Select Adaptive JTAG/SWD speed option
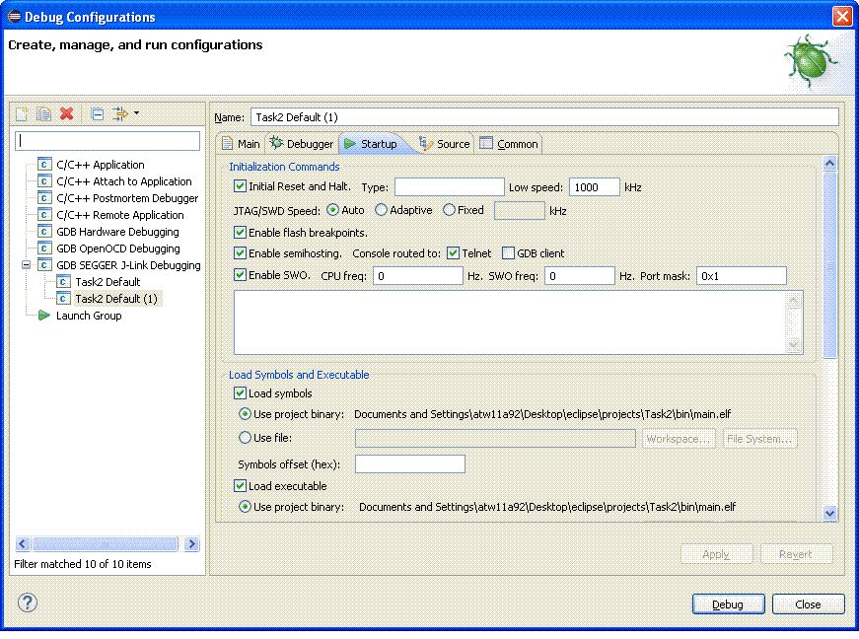The image size is (859, 639). coord(381,210)
